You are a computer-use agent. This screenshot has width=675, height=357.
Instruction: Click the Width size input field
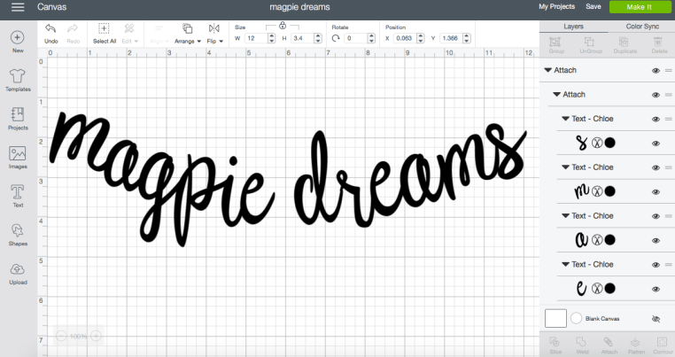[256, 38]
